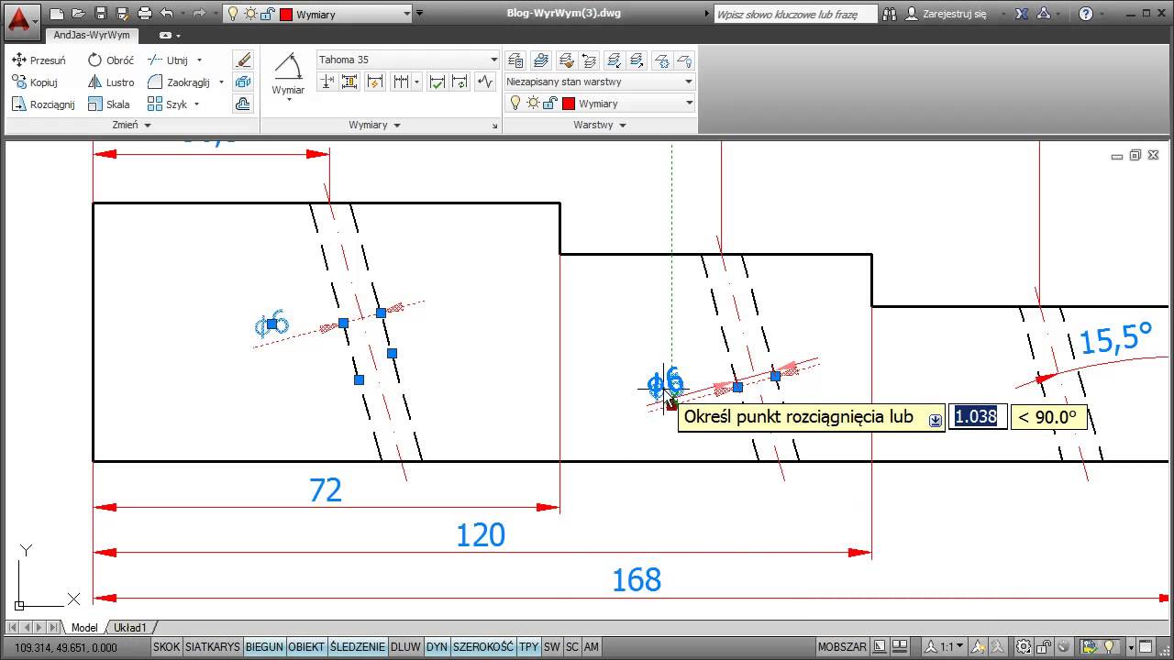
Task: Click the offset icon in Zmień panel
Action: (x=243, y=104)
